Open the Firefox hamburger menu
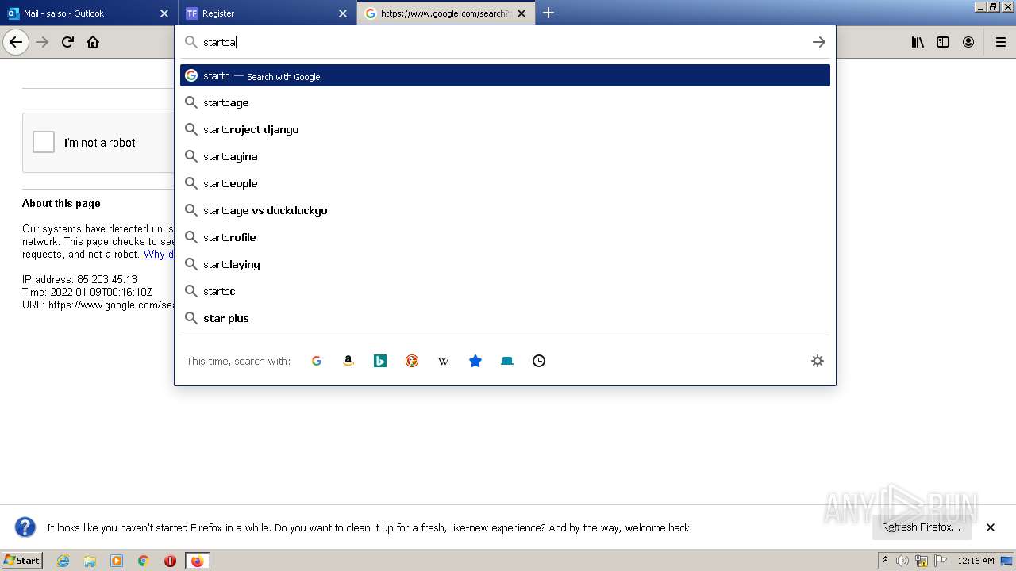The image size is (1016, 571). pos(1001,42)
